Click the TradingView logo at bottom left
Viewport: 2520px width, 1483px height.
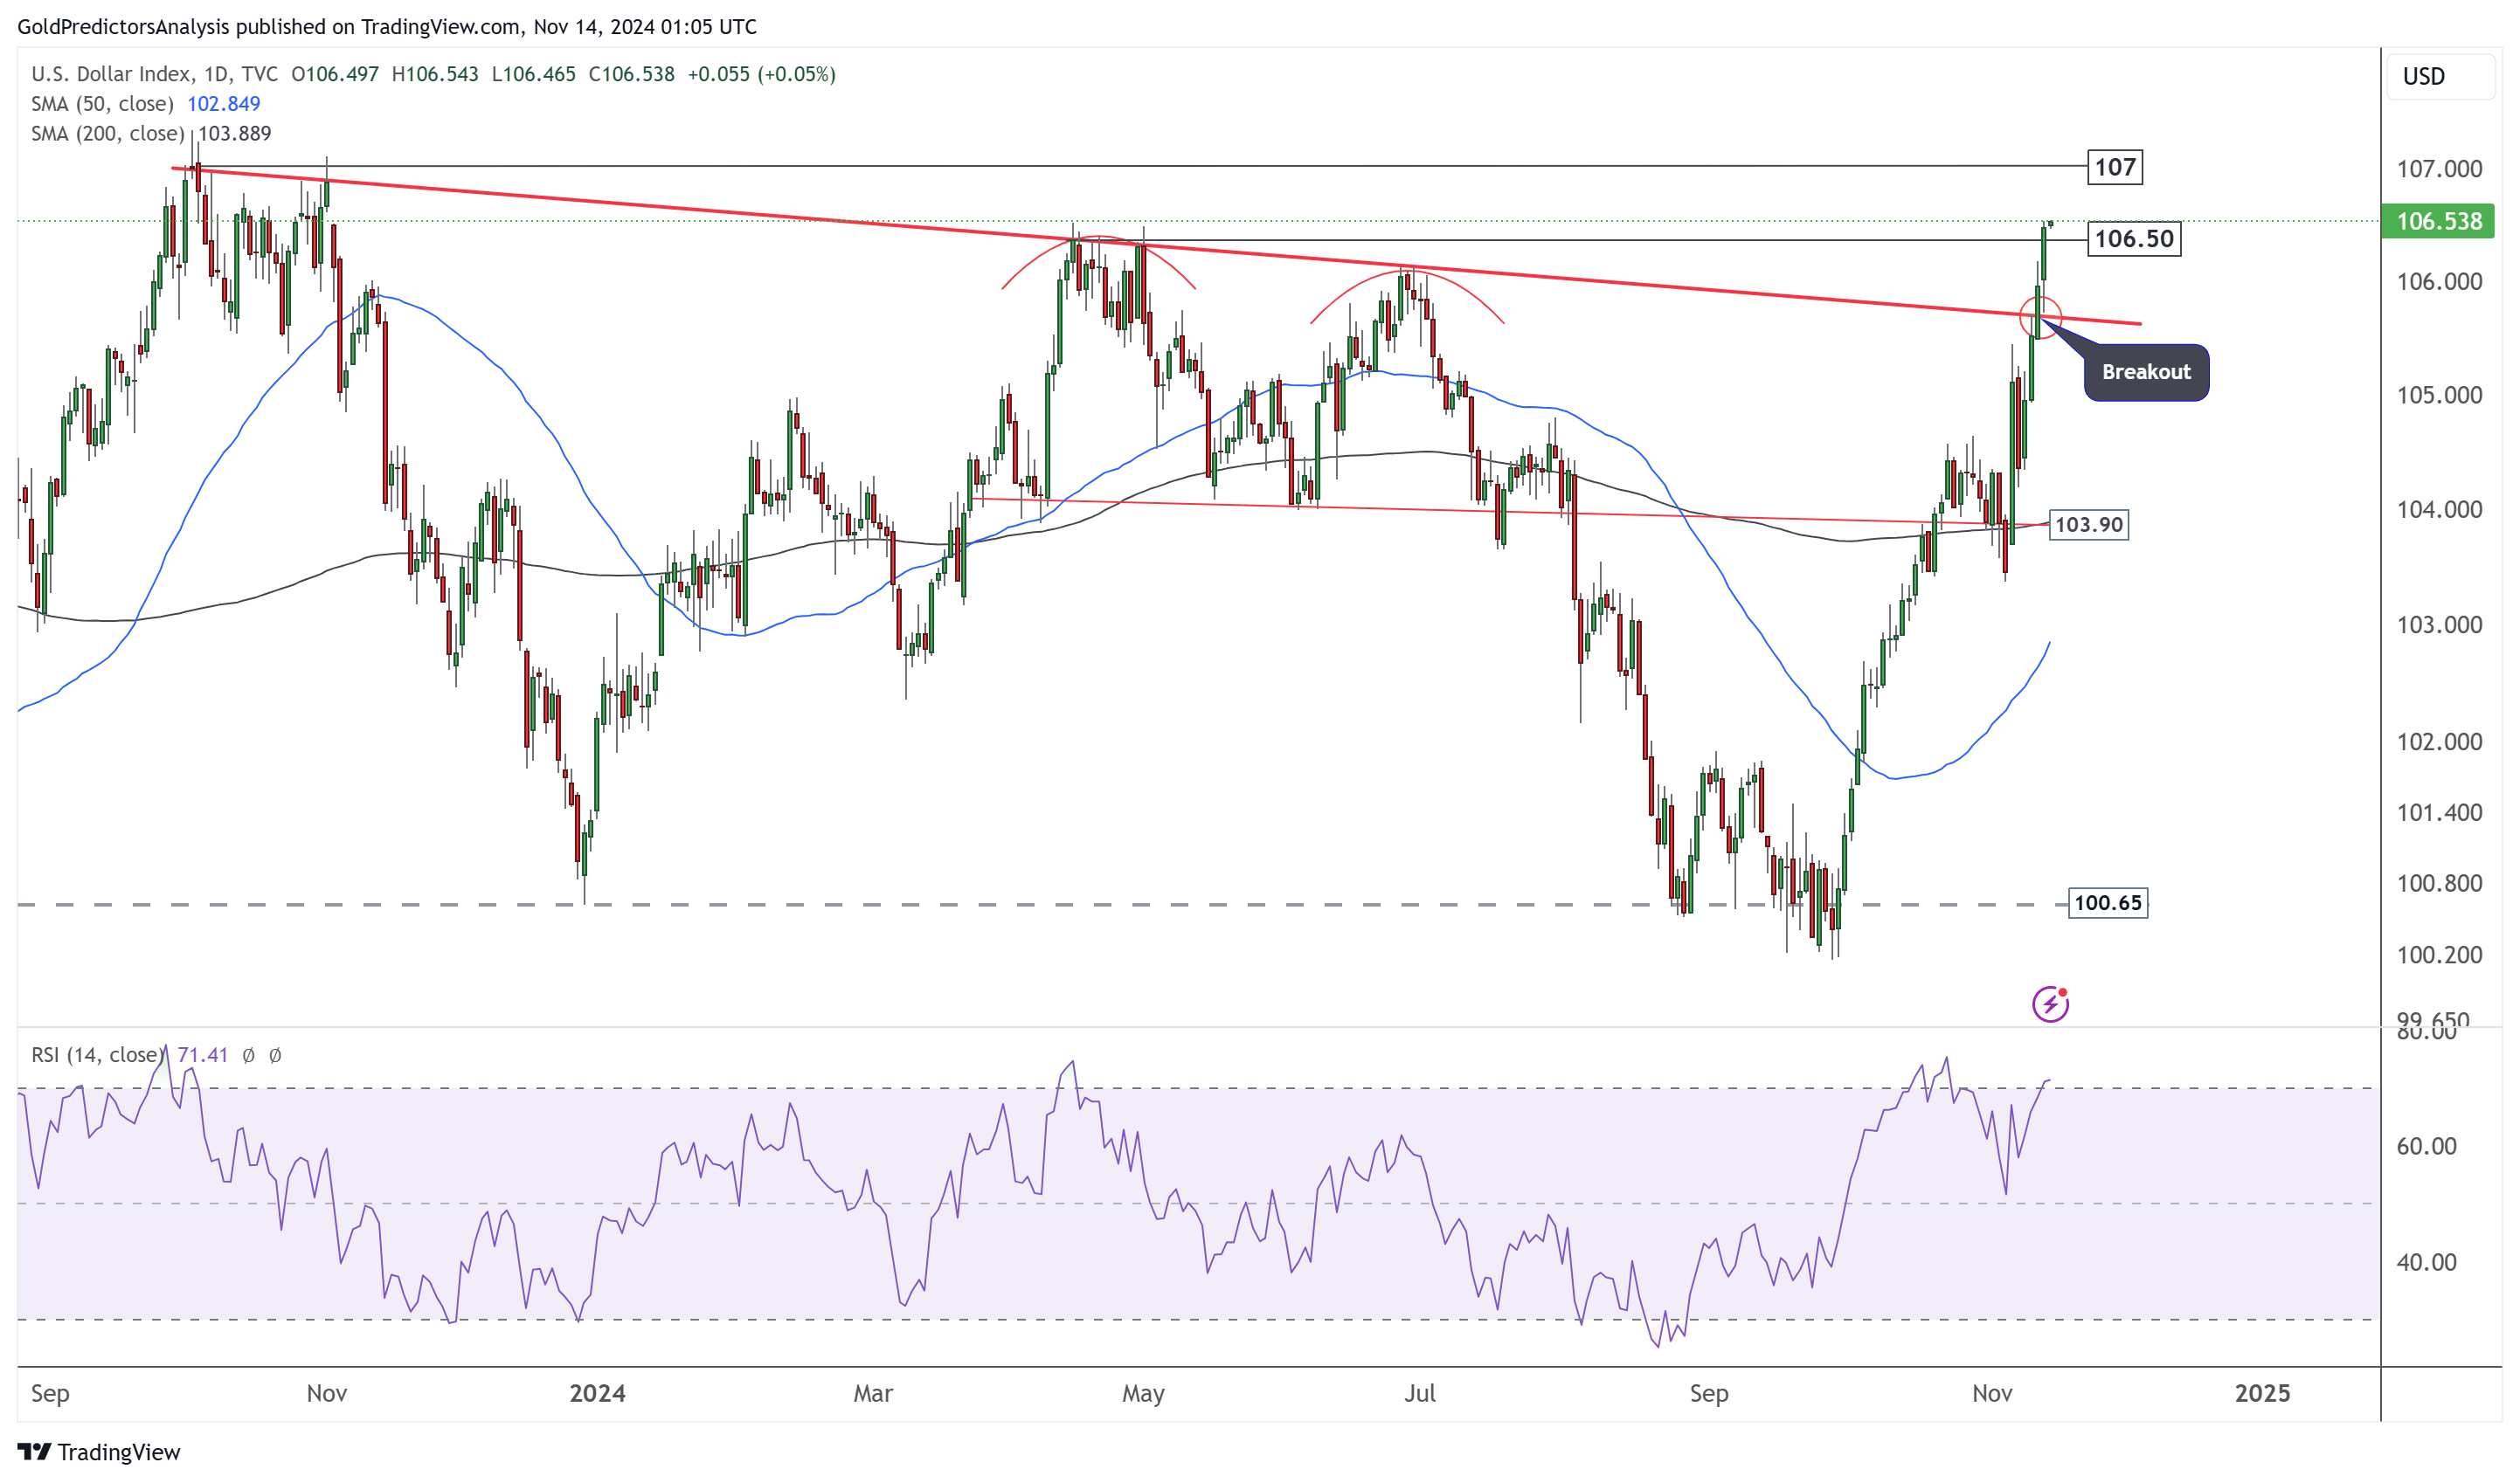[x=99, y=1451]
